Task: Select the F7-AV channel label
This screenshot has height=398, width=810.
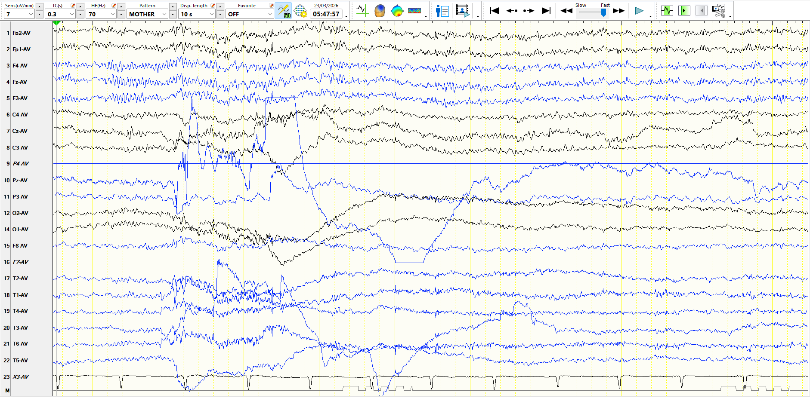Action: click(21, 262)
